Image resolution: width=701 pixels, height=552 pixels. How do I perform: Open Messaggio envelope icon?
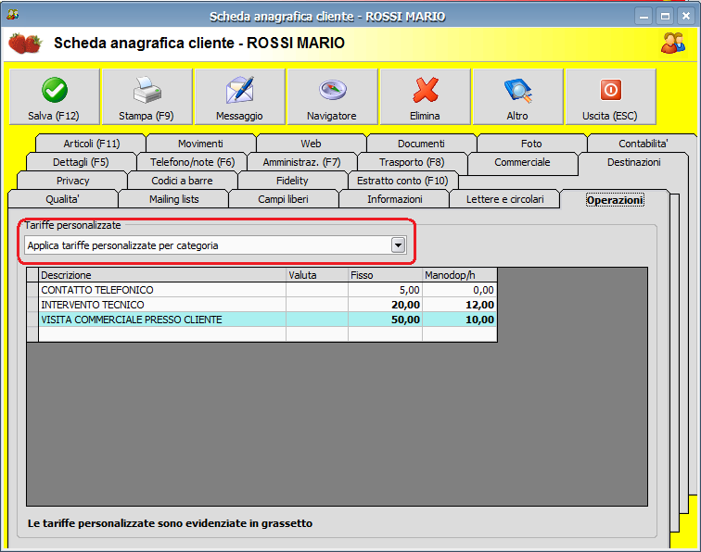coord(240,90)
